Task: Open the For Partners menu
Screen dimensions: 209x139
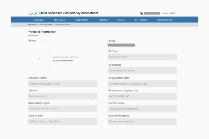Action: 141,20
